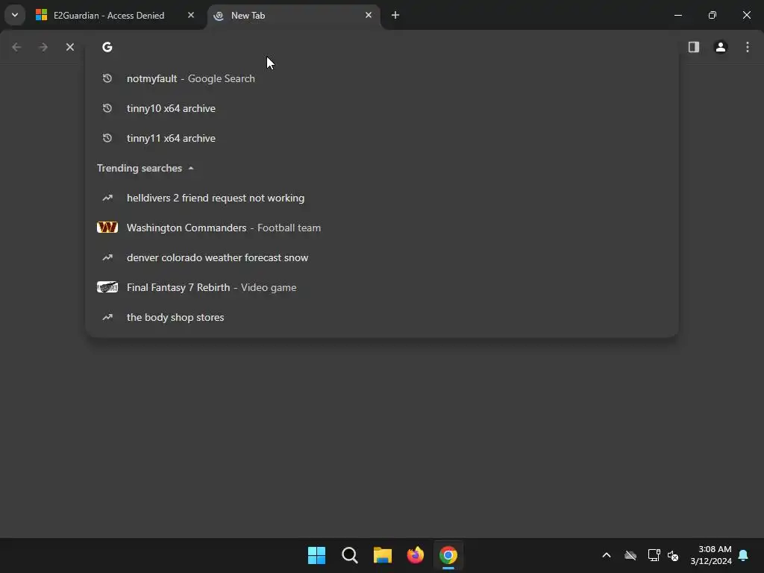764x573 pixels.
Task: Open the tab search dropdown arrow
Action: [x=15, y=15]
